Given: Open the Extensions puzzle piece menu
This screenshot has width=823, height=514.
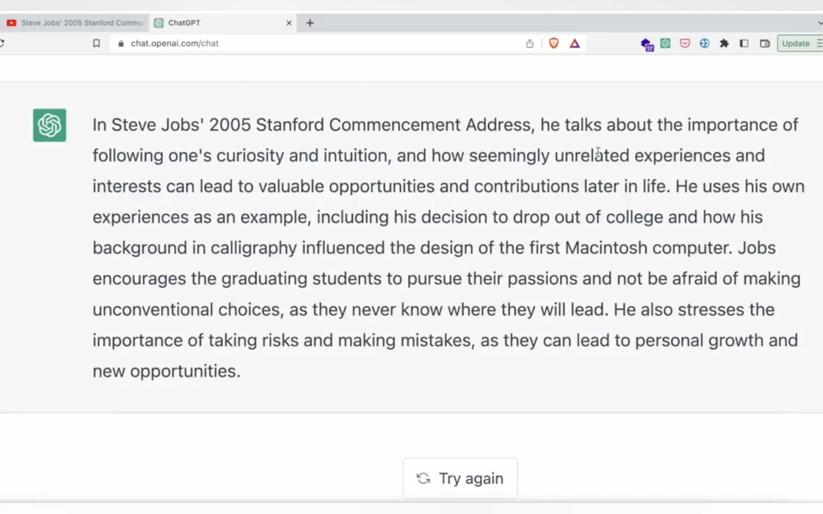Looking at the screenshot, I should tap(724, 43).
